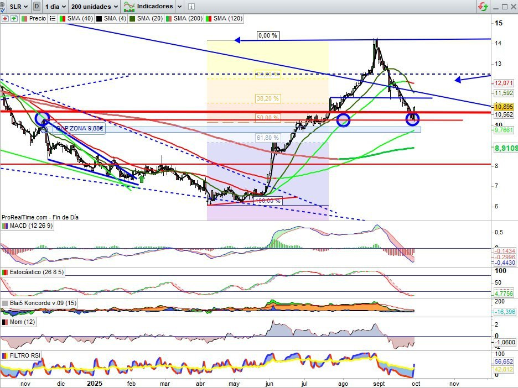Open the list icon next to Precio
This screenshot has height=388, width=518.
click(53, 18)
